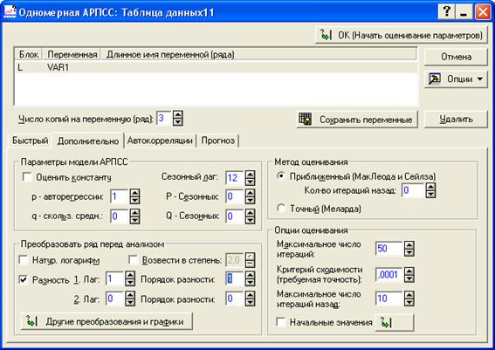Image resolution: width=495 pixels, height=350 pixels.
Task: Click the 1. Лаг input field
Action: 114,278
